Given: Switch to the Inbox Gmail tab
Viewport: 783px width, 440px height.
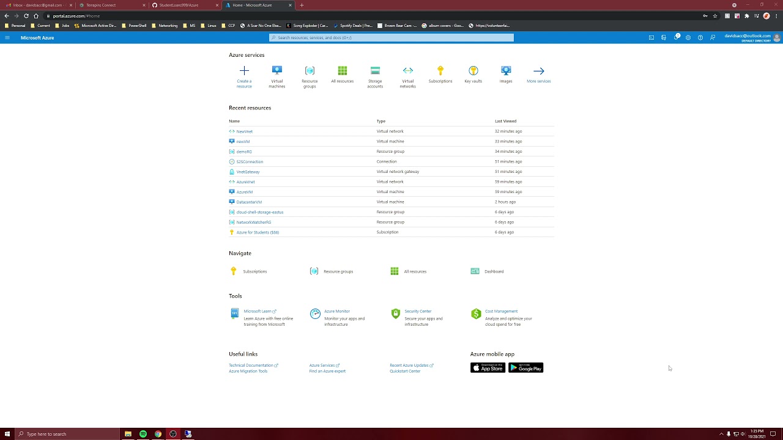Looking at the screenshot, I should click(x=37, y=5).
